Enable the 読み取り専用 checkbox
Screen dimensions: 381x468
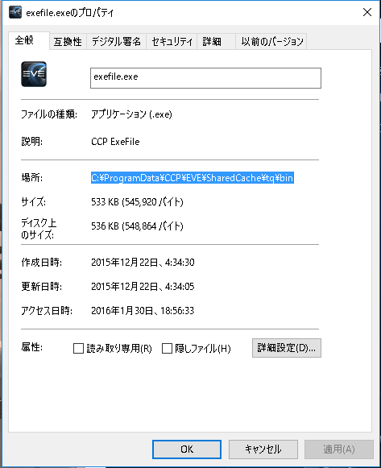point(78,348)
